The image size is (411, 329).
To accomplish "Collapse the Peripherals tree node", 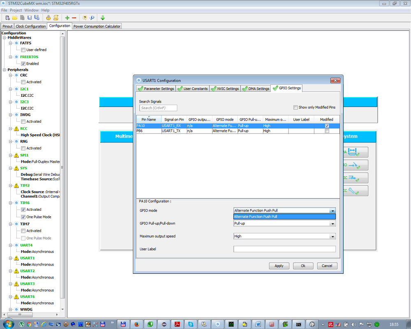I will [x=5, y=70].
